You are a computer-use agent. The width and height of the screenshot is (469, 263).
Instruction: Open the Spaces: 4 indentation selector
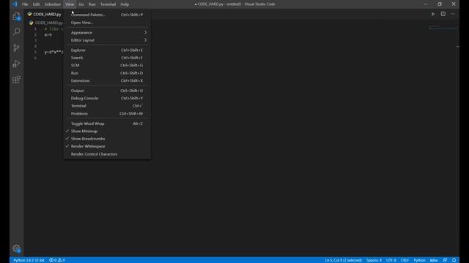click(374, 260)
